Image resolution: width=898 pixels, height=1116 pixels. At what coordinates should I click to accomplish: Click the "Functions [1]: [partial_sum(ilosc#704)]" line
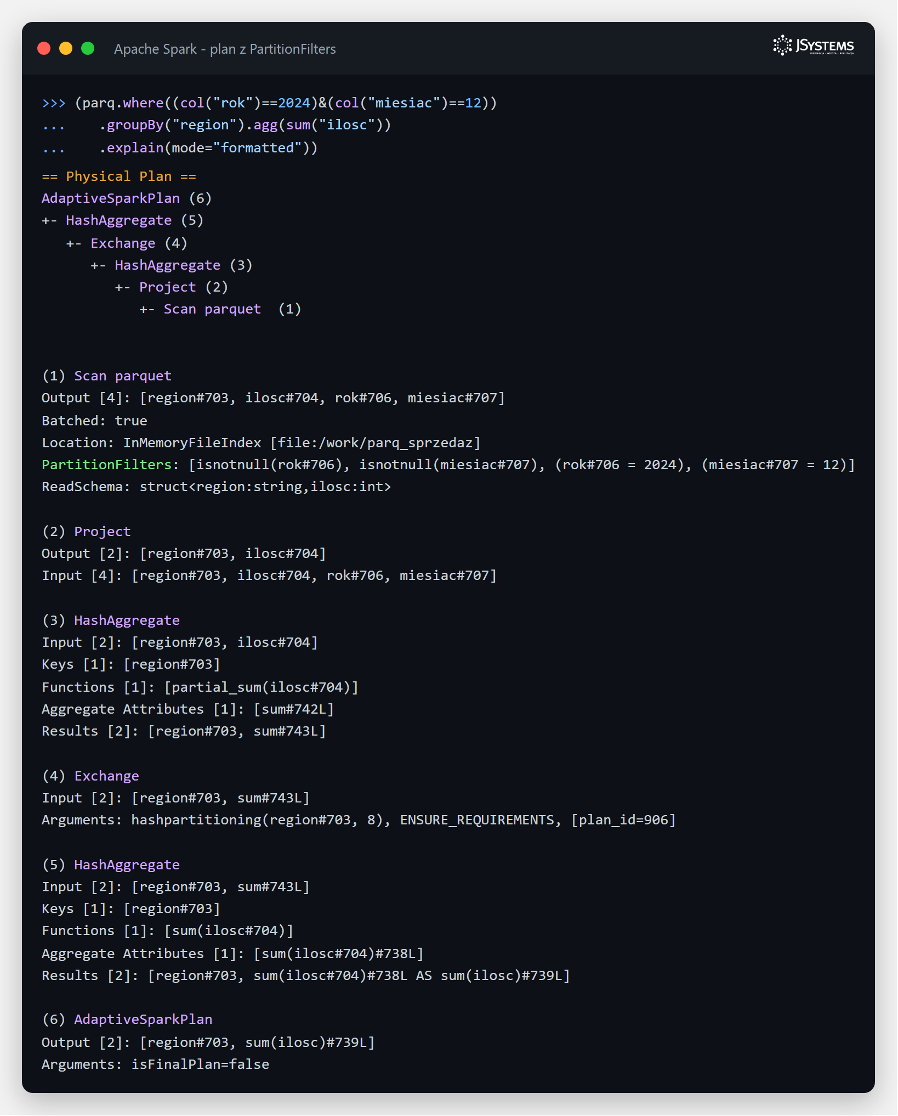(x=200, y=687)
